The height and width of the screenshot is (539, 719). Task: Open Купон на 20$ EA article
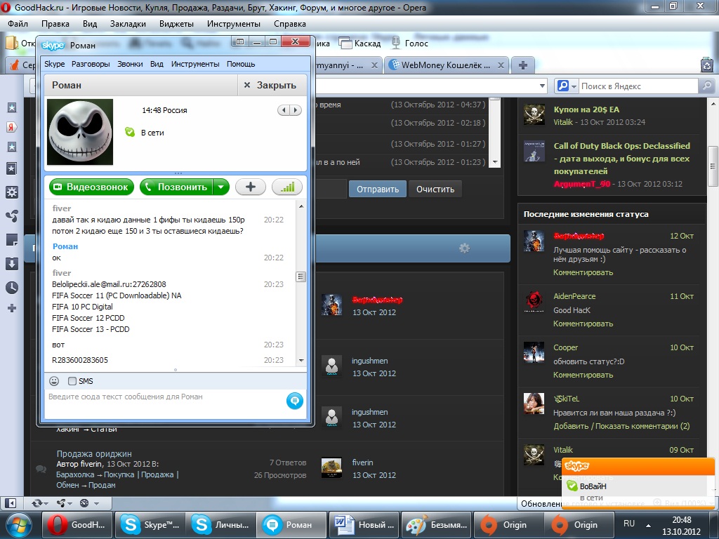586,109
